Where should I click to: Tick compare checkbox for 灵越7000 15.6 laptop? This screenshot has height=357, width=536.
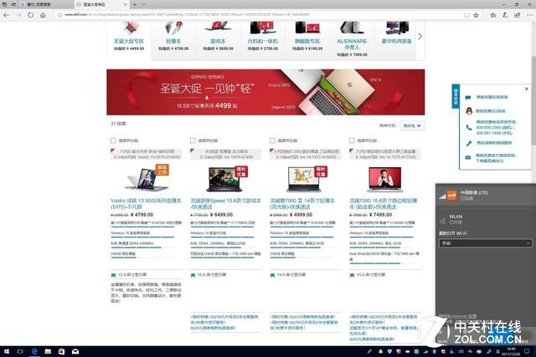352,140
